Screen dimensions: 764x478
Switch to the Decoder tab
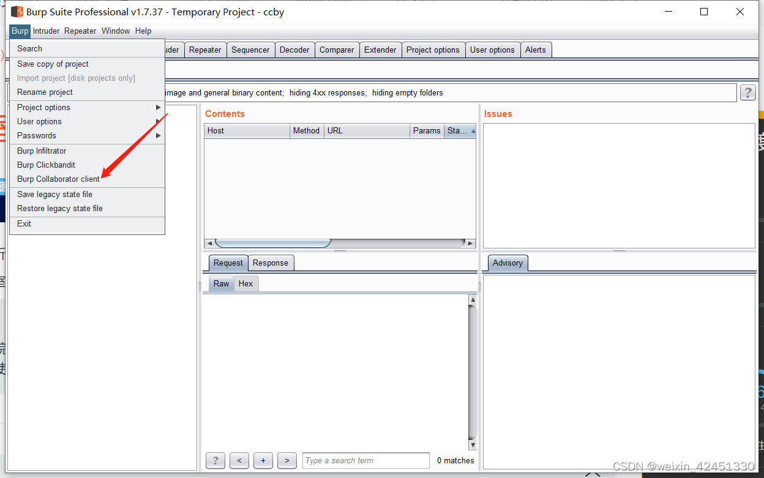(x=294, y=50)
